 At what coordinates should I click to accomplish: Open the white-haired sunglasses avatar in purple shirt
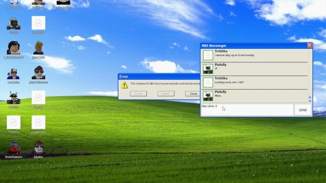point(14,74)
